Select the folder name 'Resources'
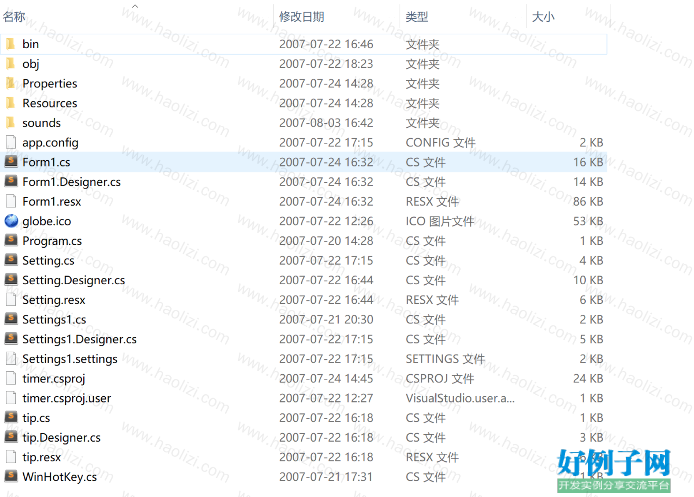The width and height of the screenshot is (694, 497). pyautogui.click(x=50, y=103)
